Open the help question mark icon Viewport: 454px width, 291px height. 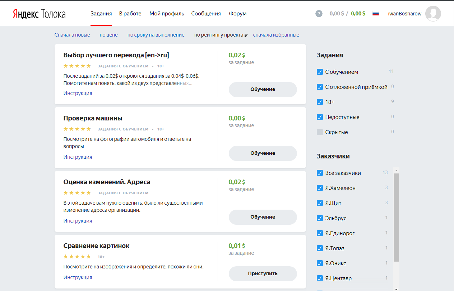point(319,14)
